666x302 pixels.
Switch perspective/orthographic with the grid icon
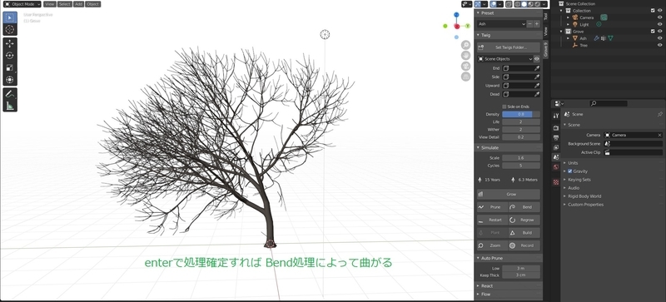click(x=466, y=77)
